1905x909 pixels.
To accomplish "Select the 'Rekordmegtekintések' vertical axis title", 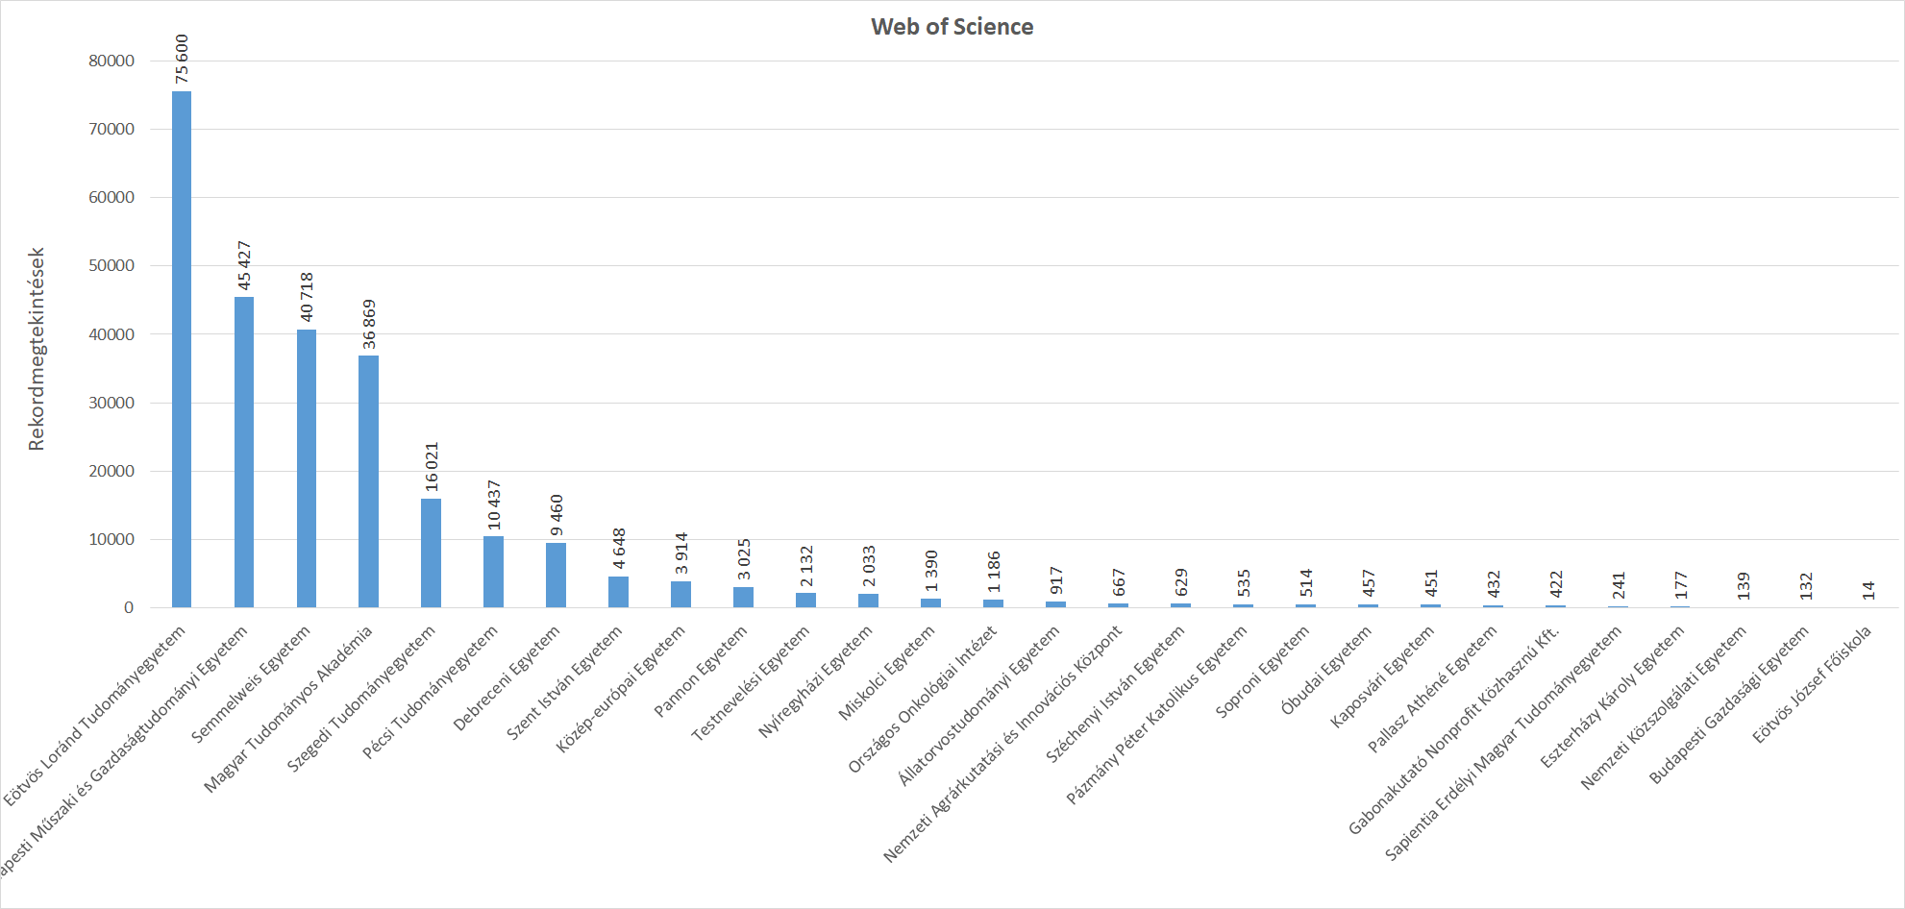I will point(37,349).
